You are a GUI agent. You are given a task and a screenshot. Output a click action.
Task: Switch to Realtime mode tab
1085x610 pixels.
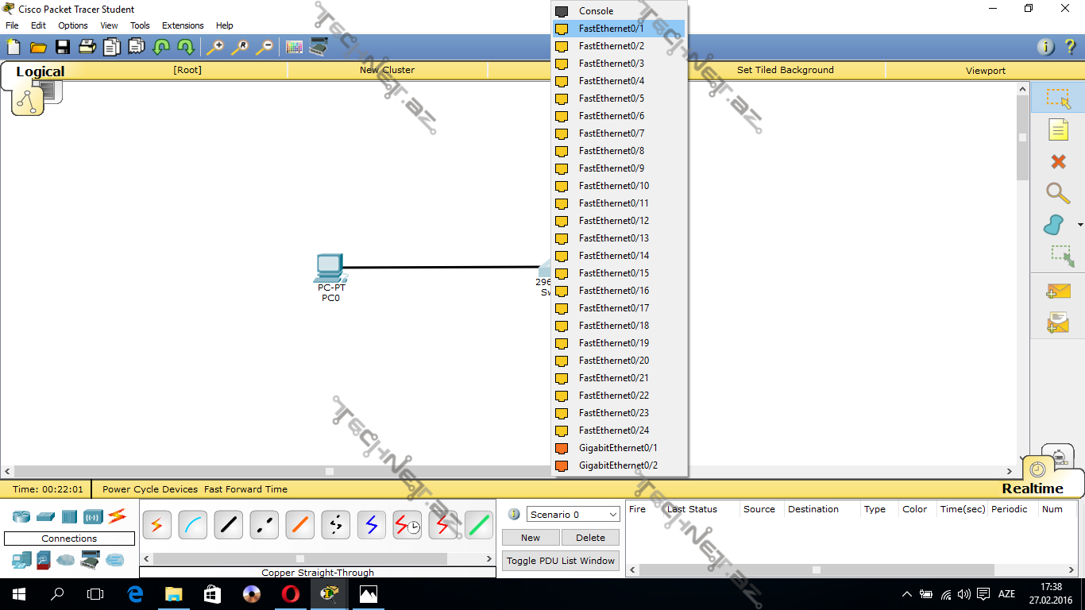click(x=1032, y=488)
